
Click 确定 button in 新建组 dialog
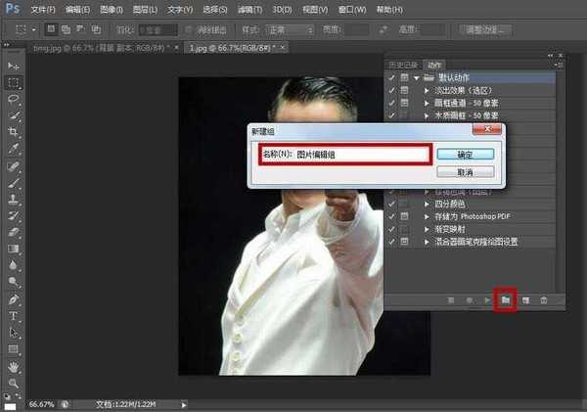pyautogui.click(x=465, y=154)
